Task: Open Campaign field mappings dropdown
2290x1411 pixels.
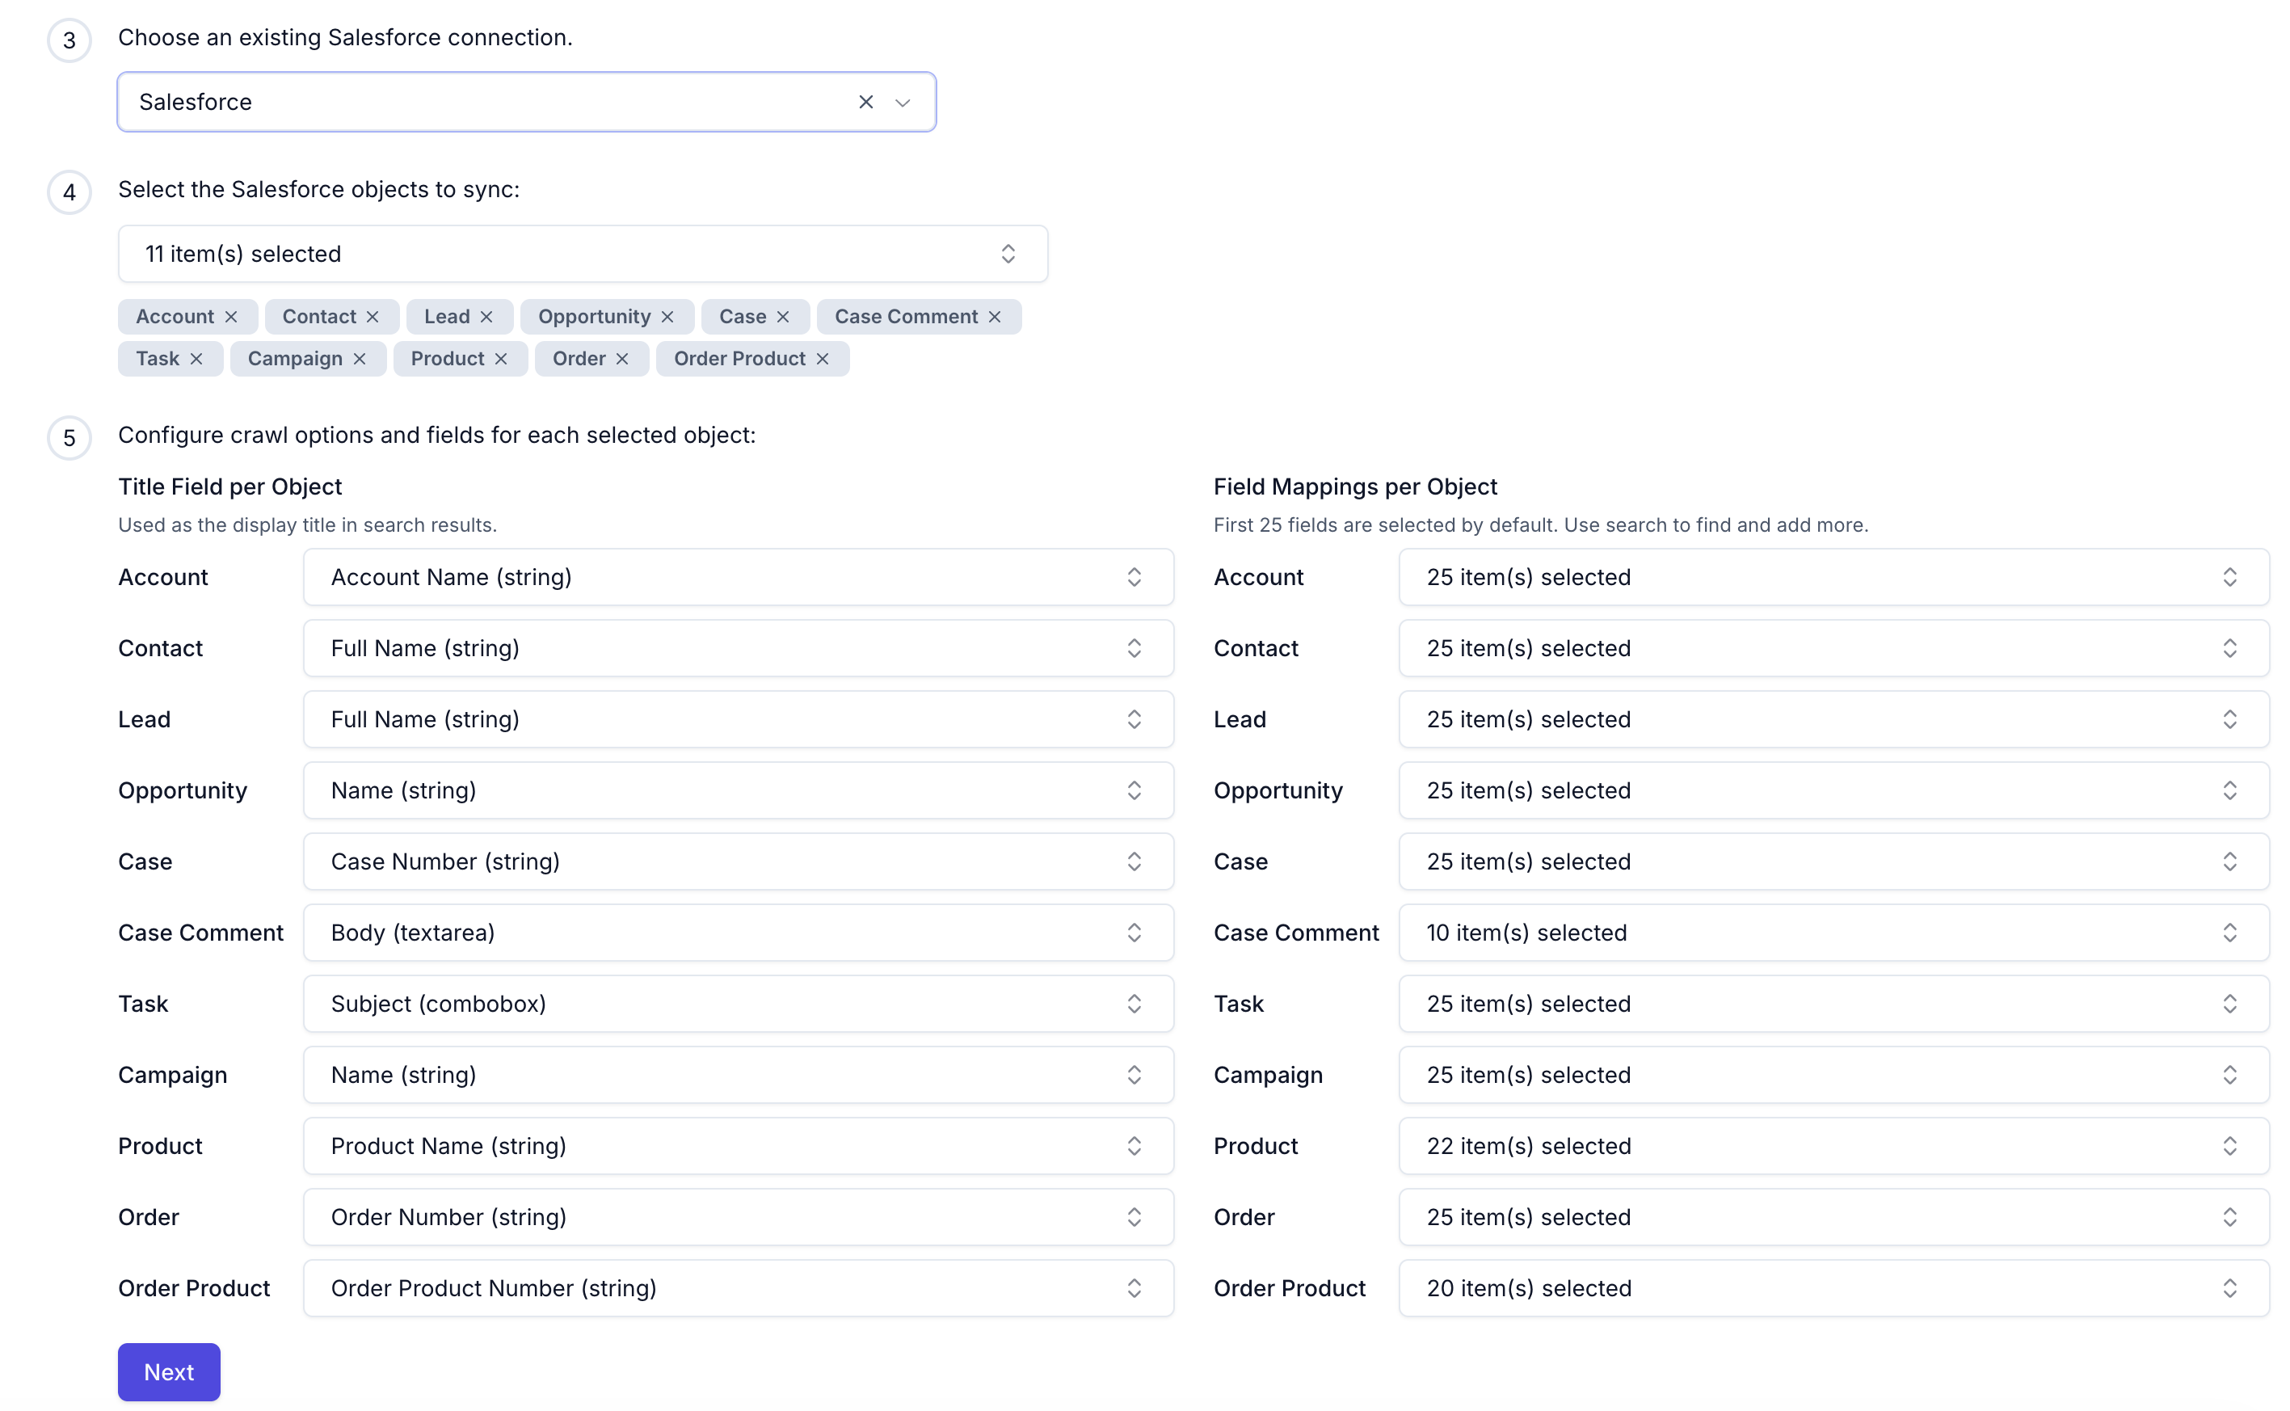Action: (1833, 1074)
